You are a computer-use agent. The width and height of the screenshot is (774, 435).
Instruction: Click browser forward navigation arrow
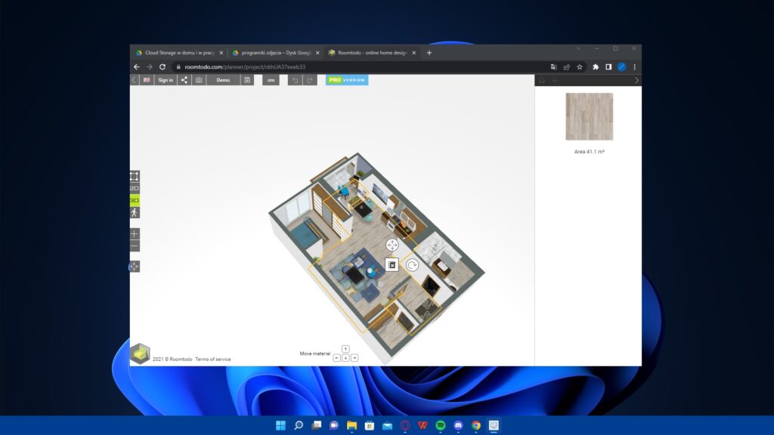(x=150, y=66)
